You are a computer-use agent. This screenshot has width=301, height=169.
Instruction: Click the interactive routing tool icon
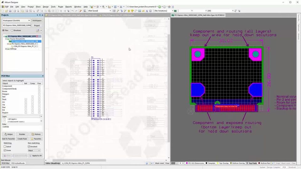pyautogui.click(x=118, y=11)
